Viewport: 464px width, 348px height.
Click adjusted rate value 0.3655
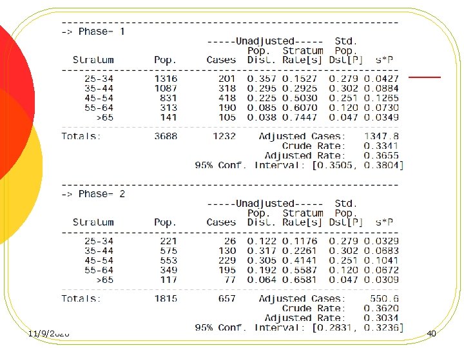pyautogui.click(x=382, y=155)
